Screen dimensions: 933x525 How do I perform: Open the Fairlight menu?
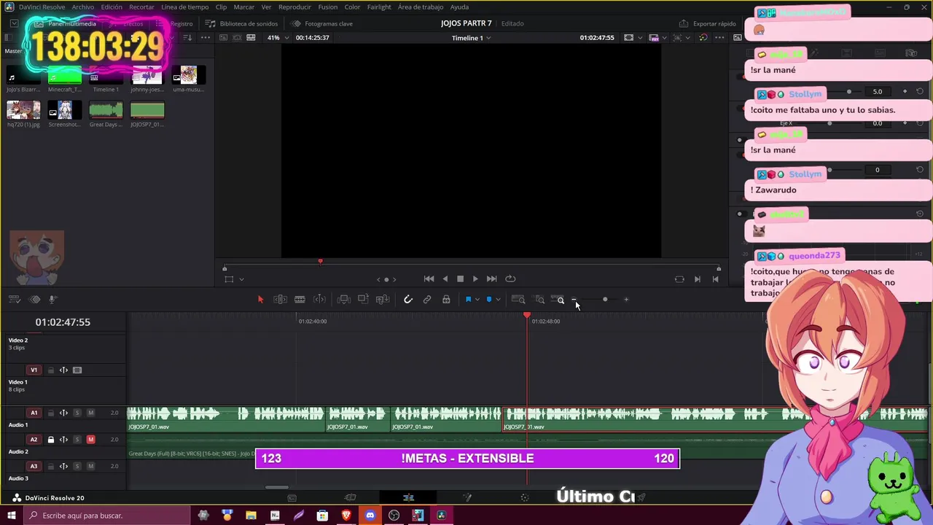coord(379,7)
